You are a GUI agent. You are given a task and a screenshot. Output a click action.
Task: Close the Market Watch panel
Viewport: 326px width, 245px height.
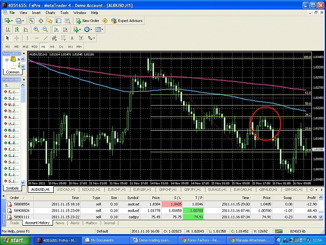coord(23,79)
